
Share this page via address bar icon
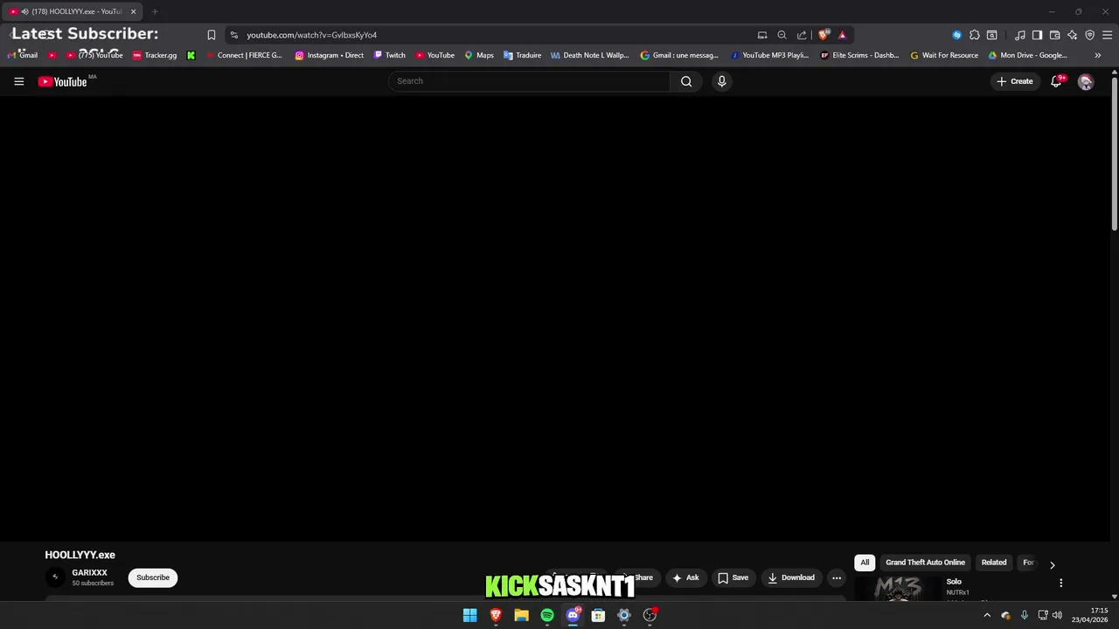[802, 35]
